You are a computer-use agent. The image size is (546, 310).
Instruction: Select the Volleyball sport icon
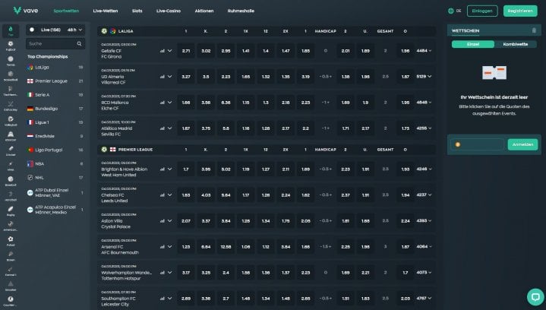click(x=11, y=121)
